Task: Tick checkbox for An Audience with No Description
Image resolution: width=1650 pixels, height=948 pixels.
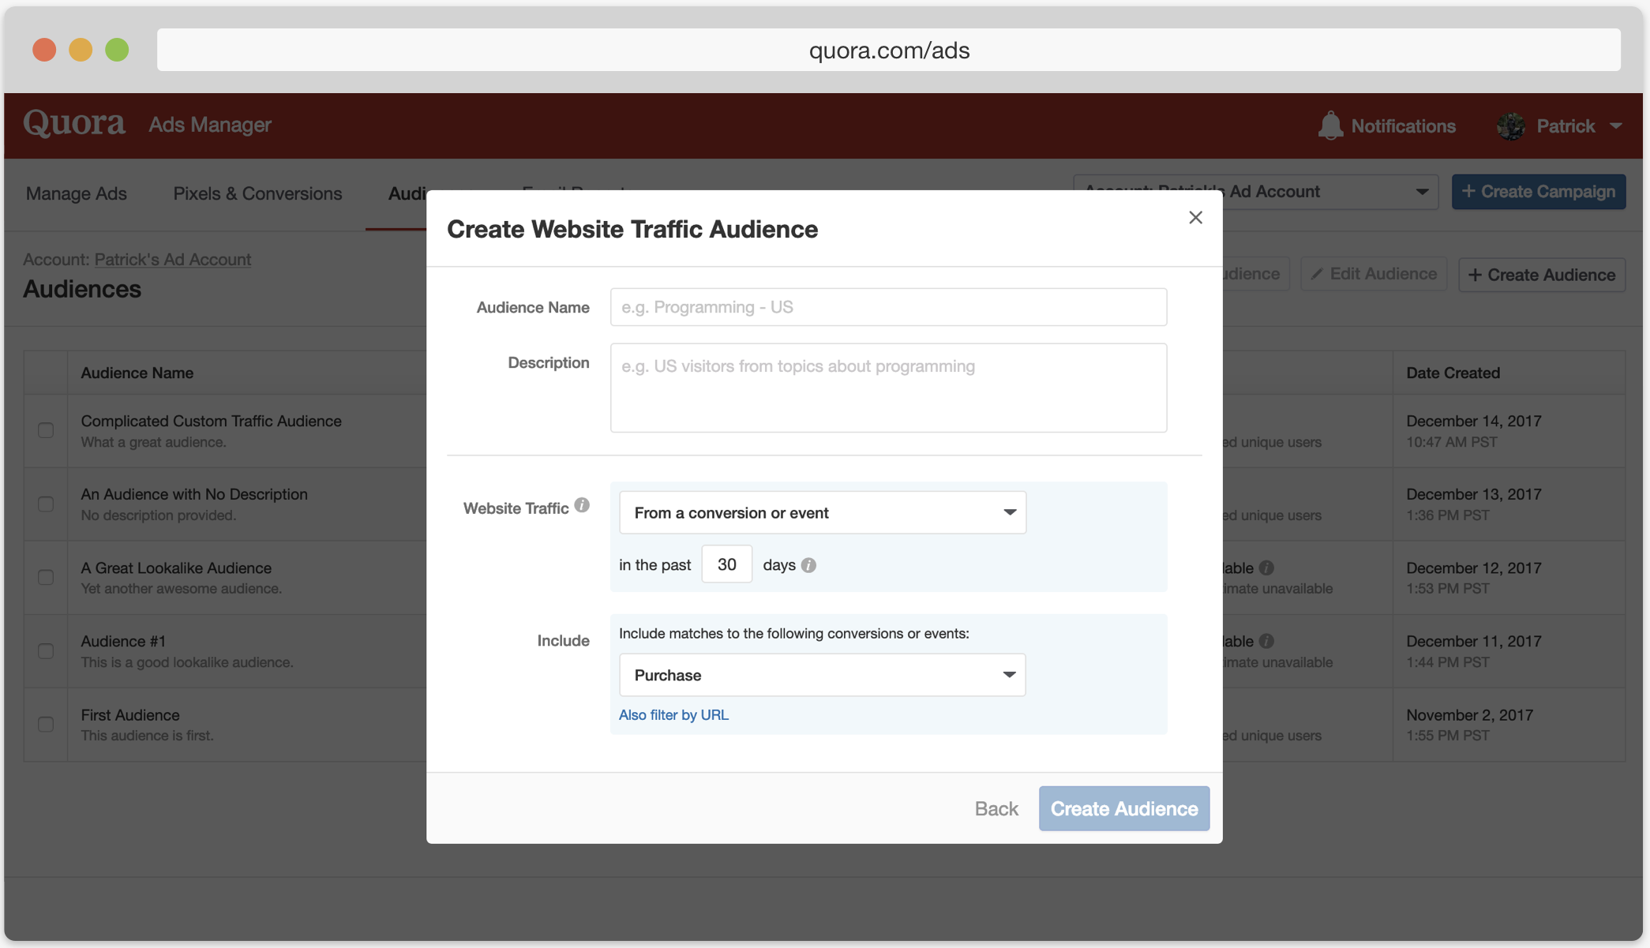Action: click(46, 504)
